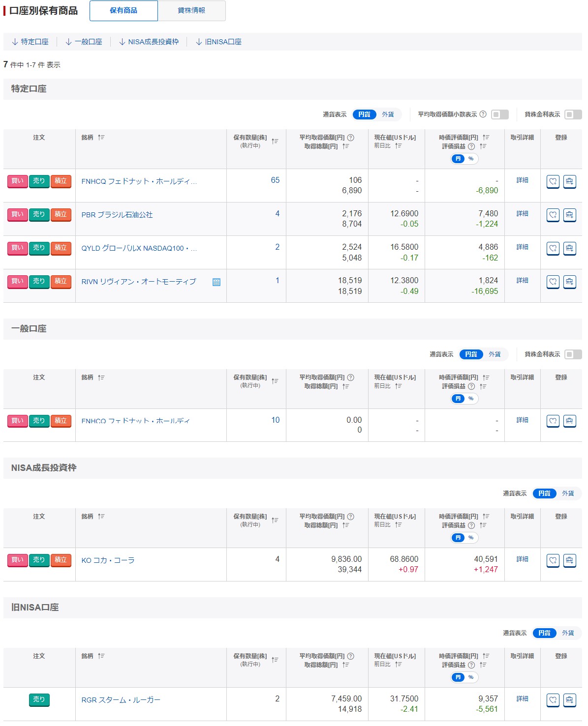Viewport: 588px width, 726px height.
Task: Open RGR スターム・ルーガー stock link
Action: (121, 700)
